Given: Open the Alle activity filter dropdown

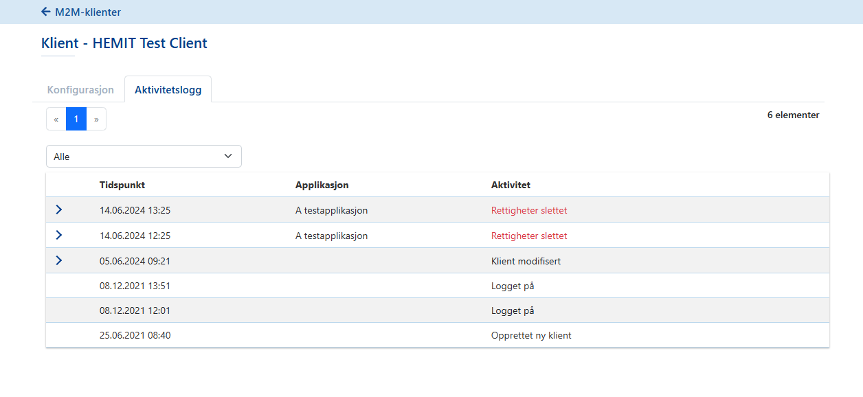Looking at the screenshot, I should click(143, 156).
